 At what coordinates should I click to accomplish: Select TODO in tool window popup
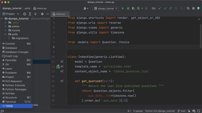point(16,106)
